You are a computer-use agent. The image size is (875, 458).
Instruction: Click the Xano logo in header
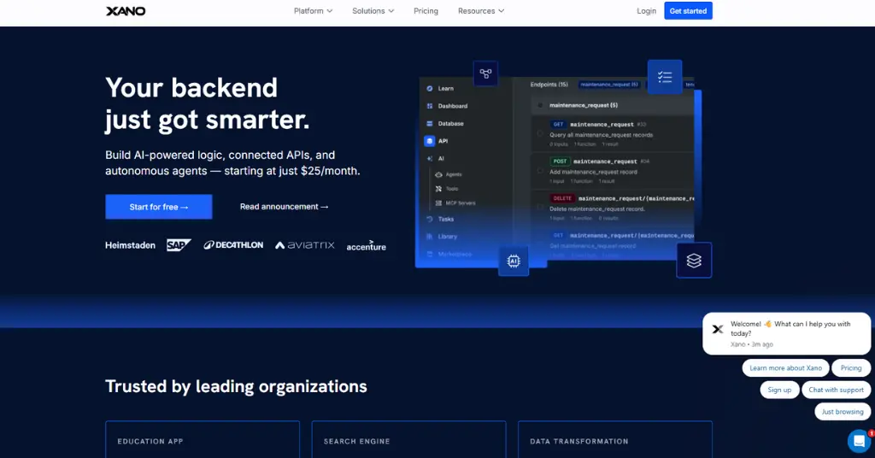tap(126, 11)
